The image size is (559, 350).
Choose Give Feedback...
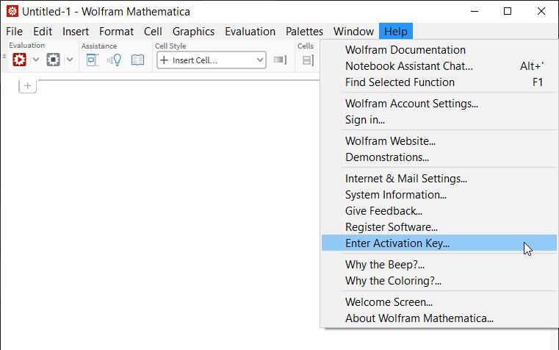click(439, 211)
